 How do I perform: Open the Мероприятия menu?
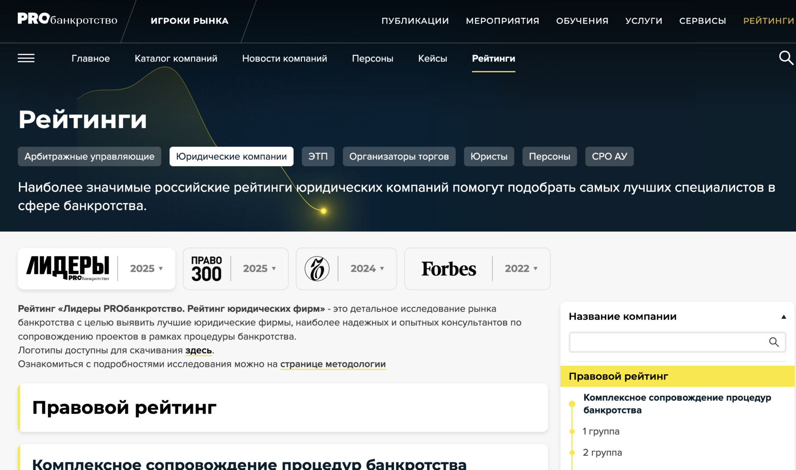click(x=502, y=21)
